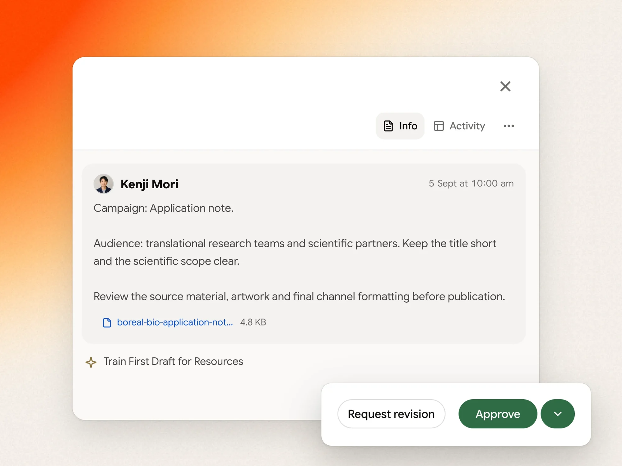The width and height of the screenshot is (622, 466).
Task: Open the three-dot more options menu
Action: coord(509,126)
